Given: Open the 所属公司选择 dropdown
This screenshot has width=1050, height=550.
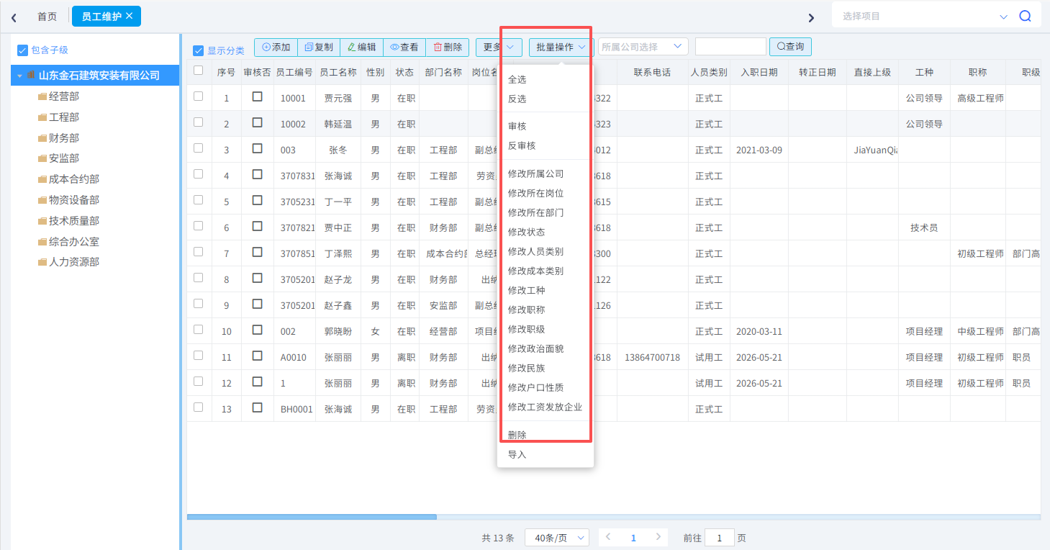Looking at the screenshot, I should click(x=643, y=47).
